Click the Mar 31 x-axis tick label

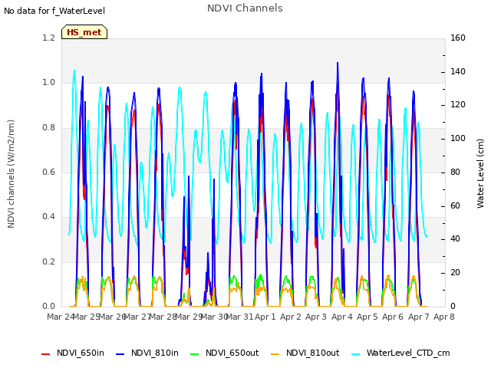(239, 317)
